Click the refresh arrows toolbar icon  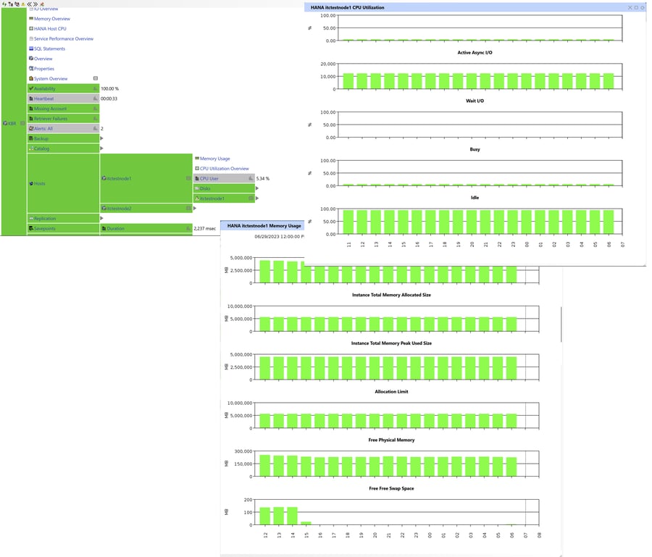click(4, 4)
